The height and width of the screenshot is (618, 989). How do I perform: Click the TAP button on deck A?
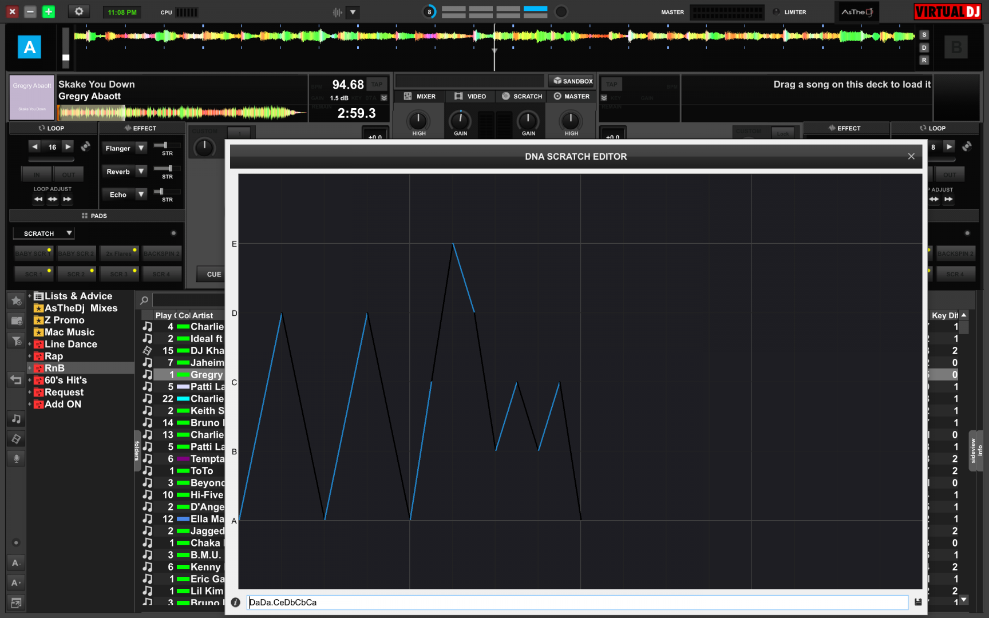[x=377, y=84]
